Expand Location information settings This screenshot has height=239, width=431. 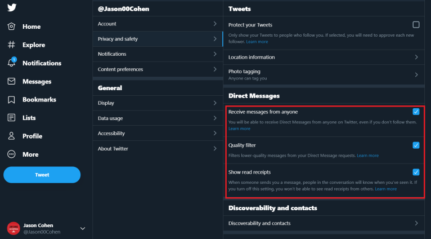(324, 57)
